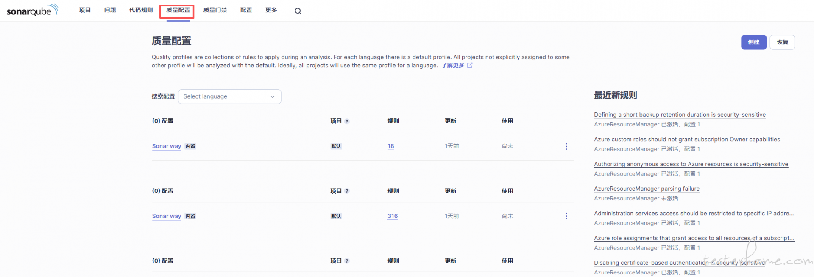Switch to the 质量门禁 tab
The width and height of the screenshot is (814, 277).
click(x=215, y=10)
